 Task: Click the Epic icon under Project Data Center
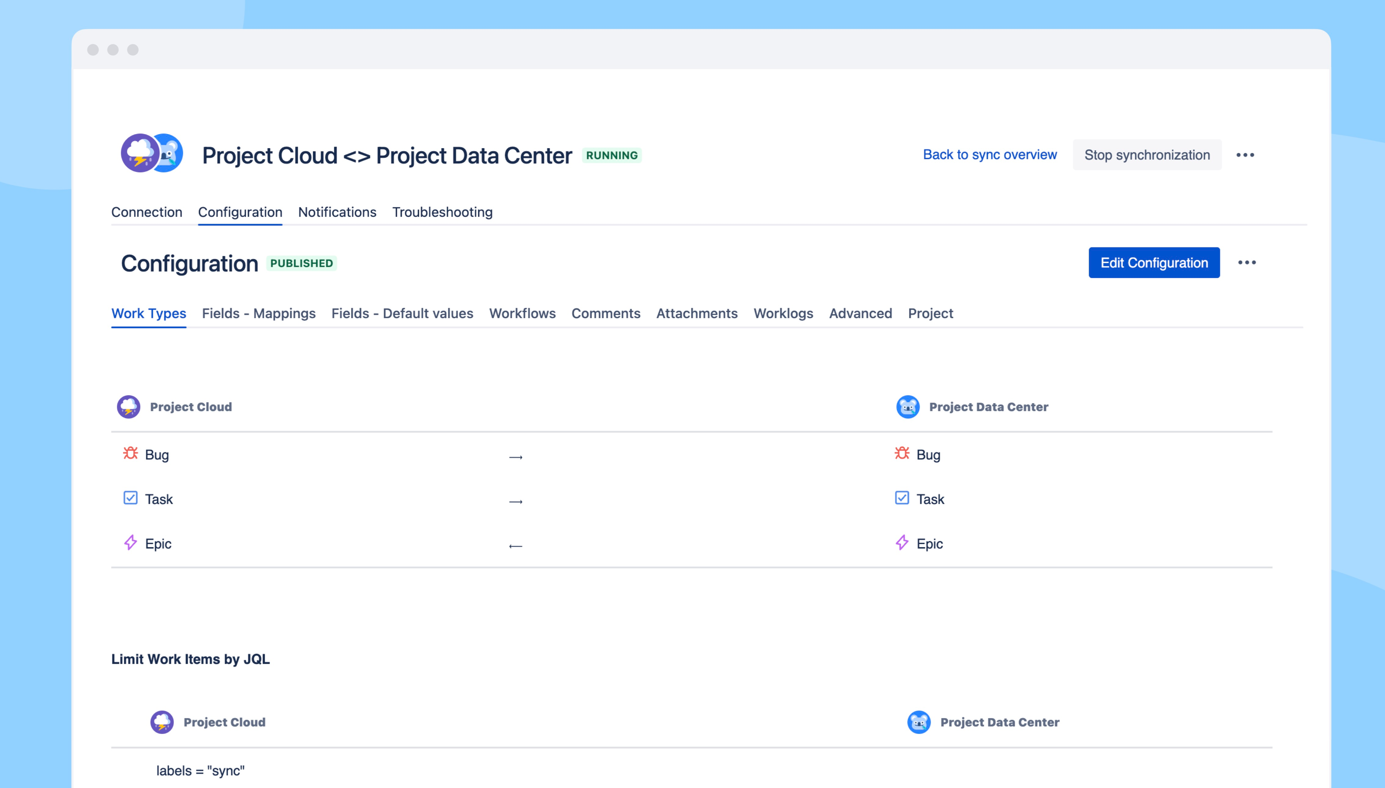tap(901, 542)
